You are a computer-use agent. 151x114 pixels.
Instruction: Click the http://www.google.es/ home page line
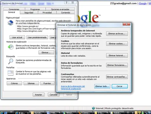coord(28,26)
